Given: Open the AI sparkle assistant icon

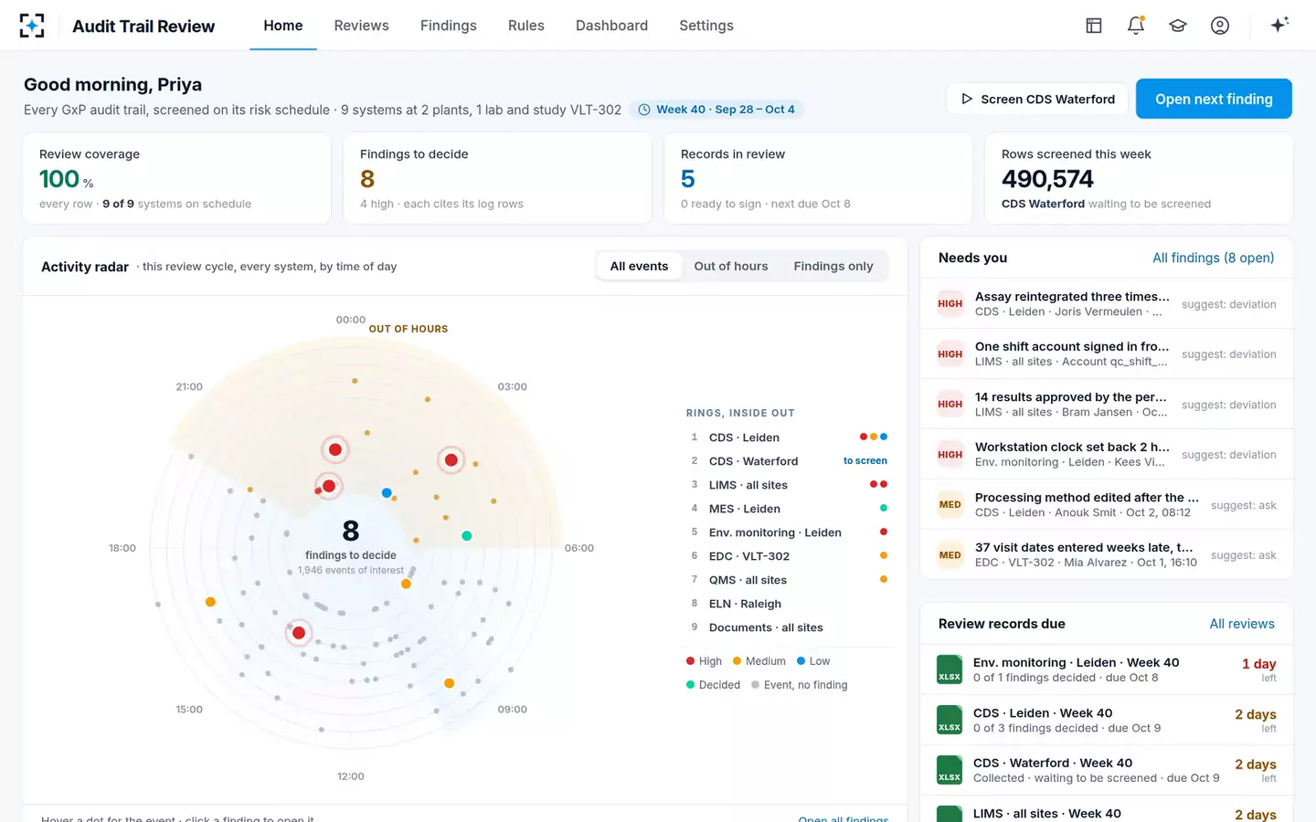Looking at the screenshot, I should pyautogui.click(x=1279, y=25).
